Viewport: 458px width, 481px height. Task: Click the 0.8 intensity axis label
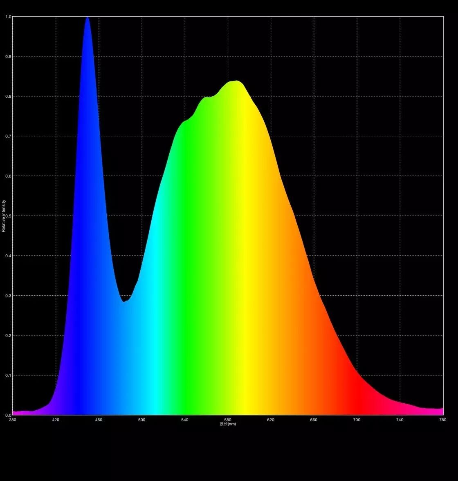coord(8,97)
